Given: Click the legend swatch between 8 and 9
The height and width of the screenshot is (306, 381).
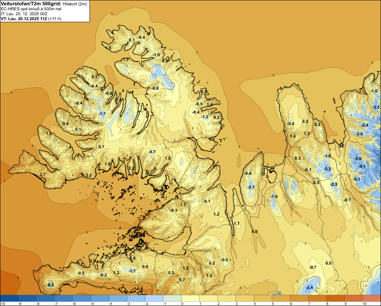Looking at the screenshot, I should pos(336,298).
